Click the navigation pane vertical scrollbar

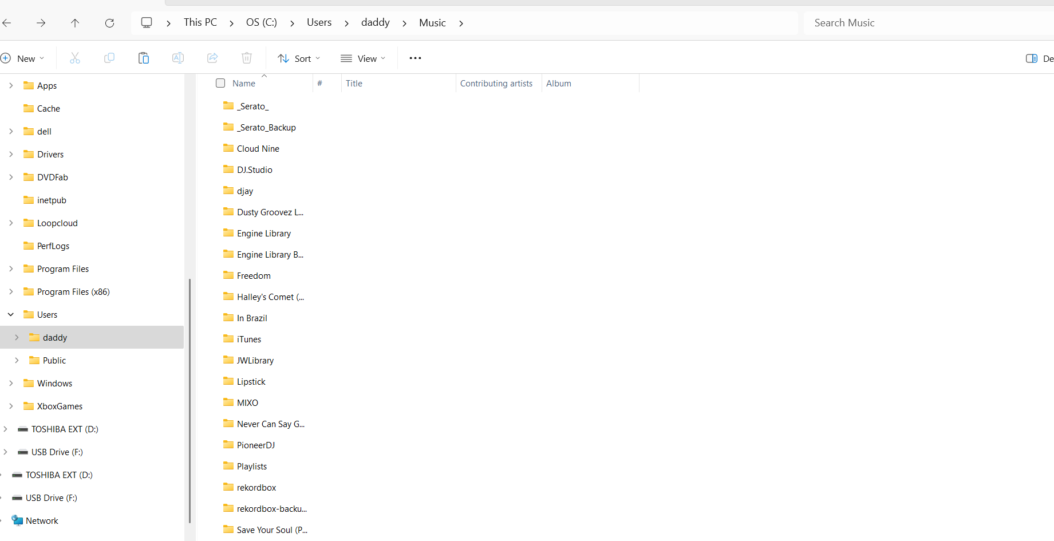pos(190,401)
